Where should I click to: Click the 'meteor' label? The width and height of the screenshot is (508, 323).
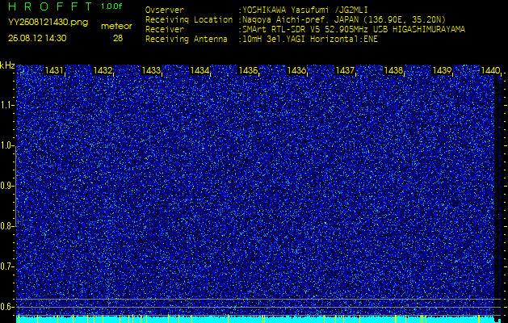[x=116, y=27]
